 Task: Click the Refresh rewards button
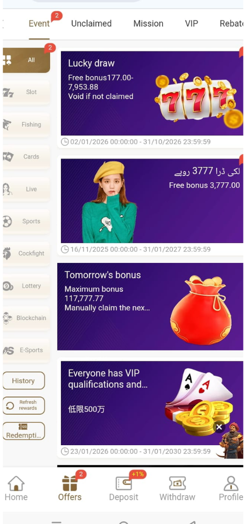tap(24, 405)
